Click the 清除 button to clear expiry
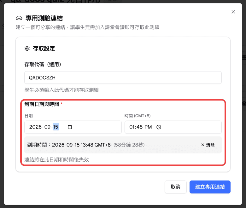This screenshot has width=246, height=208. coord(208,145)
